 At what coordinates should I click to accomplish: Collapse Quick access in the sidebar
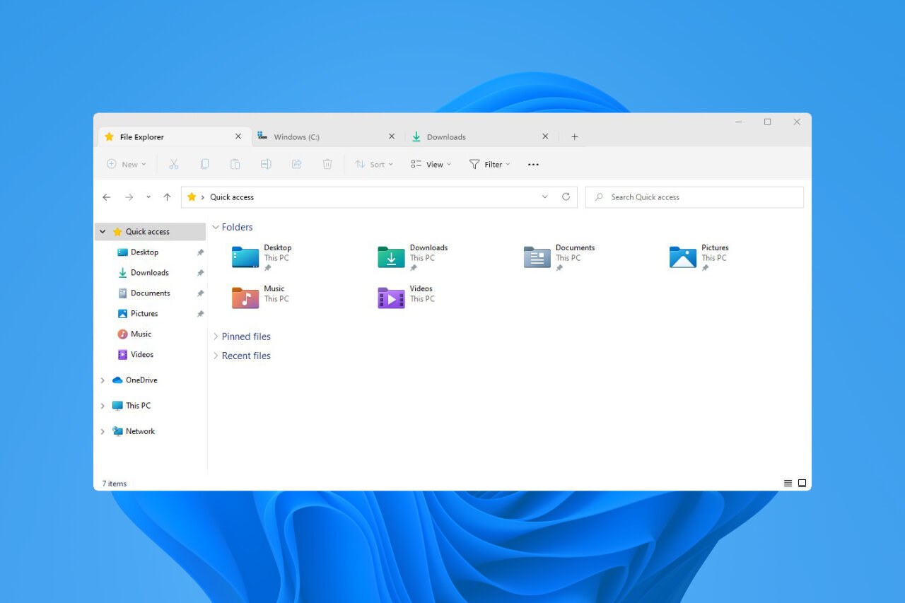click(x=103, y=232)
